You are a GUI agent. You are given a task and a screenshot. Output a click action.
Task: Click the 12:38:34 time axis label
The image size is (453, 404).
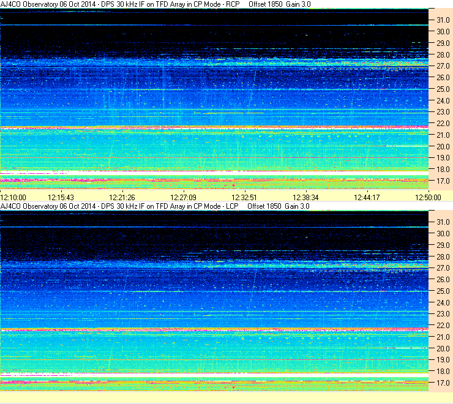click(x=305, y=197)
